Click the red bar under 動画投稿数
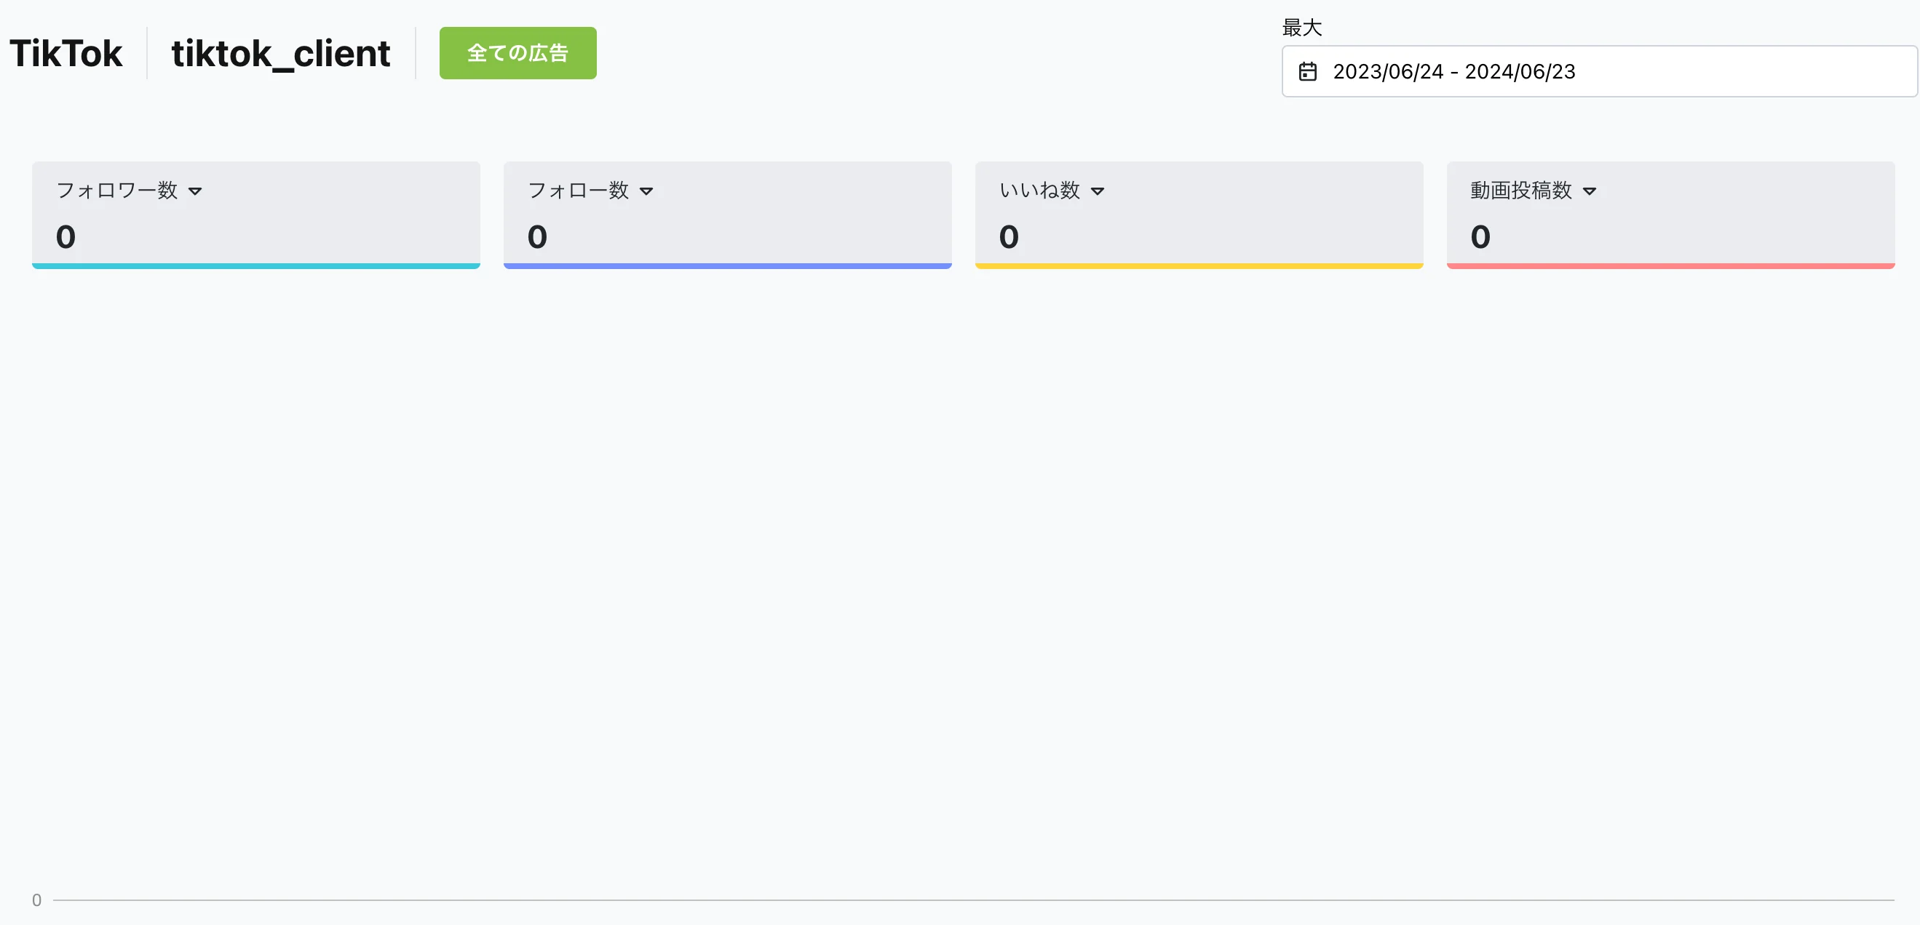Viewport: 1920px width, 925px height. pyautogui.click(x=1670, y=265)
